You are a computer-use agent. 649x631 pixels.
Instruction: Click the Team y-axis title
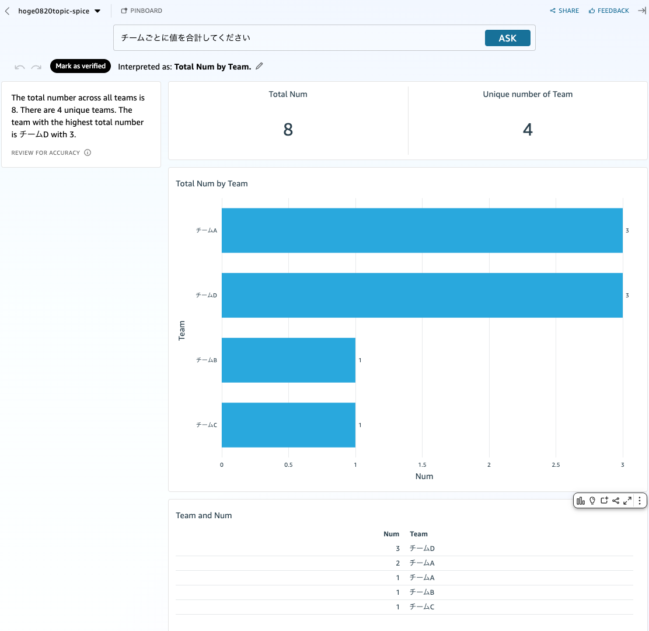tap(182, 331)
